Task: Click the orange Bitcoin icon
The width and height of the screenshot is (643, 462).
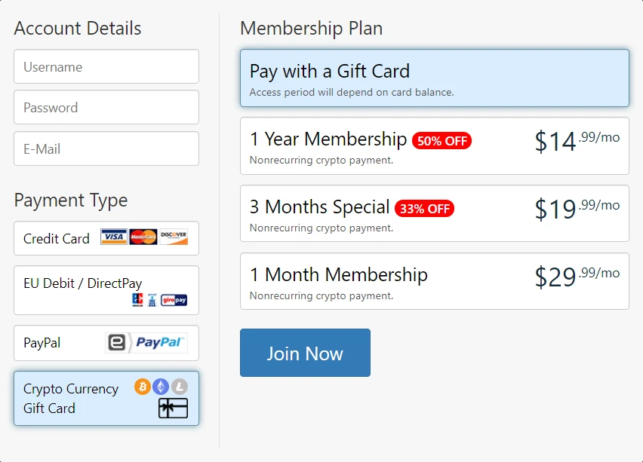Action: pyautogui.click(x=143, y=387)
